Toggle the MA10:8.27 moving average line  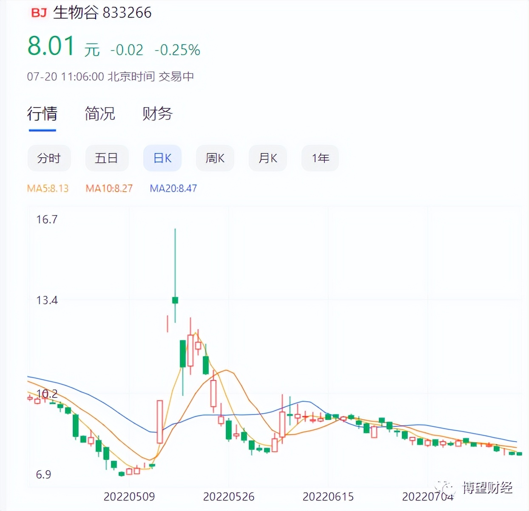tap(109, 188)
